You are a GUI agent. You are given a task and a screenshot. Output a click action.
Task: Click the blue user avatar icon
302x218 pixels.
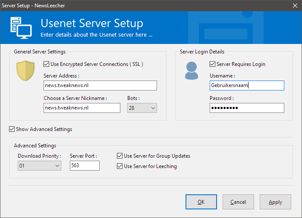[192, 71]
